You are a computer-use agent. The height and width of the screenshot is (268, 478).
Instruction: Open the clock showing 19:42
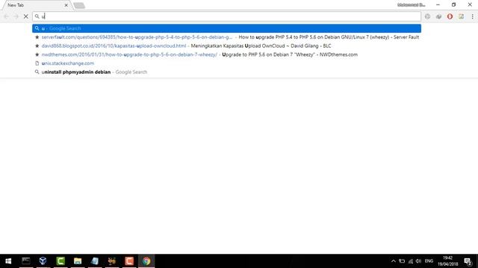coord(447,261)
